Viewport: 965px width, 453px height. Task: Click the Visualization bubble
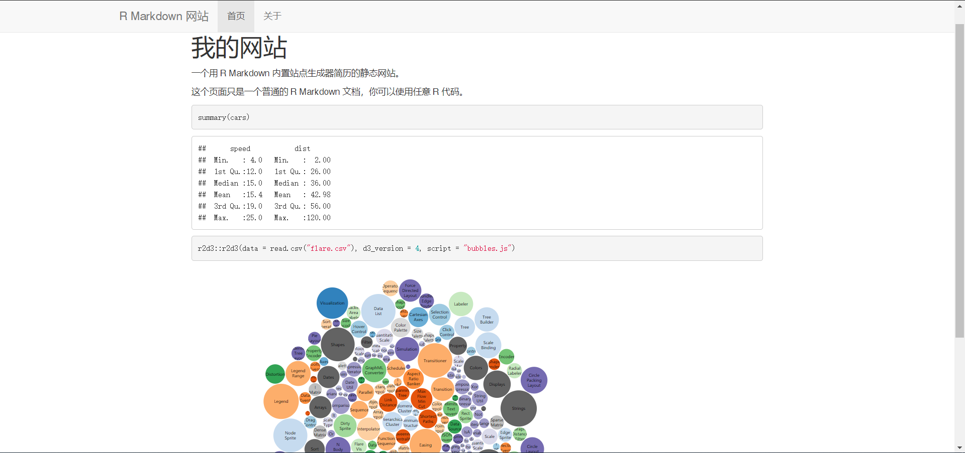[332, 303]
